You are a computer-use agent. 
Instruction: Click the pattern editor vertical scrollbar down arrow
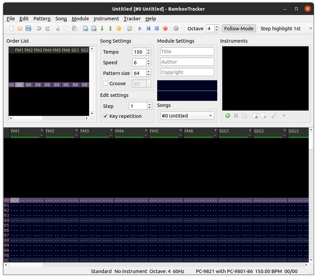pyautogui.click(x=311, y=260)
